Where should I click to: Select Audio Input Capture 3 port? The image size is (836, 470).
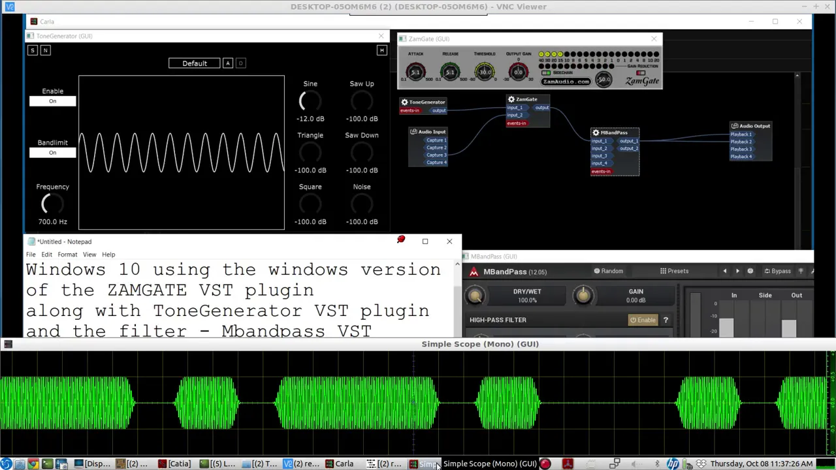pos(436,155)
